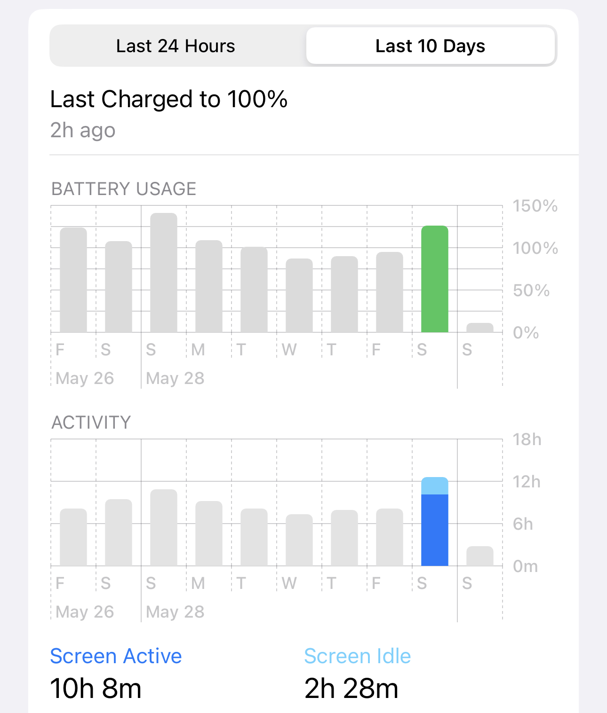Screen dimensions: 607x713
Task: Select Monday's battery usage bar
Action: click(x=209, y=286)
